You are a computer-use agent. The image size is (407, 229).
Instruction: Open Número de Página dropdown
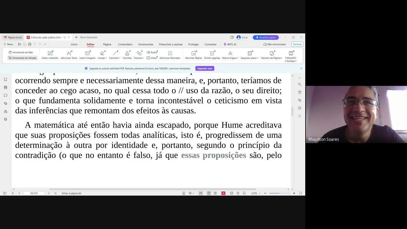point(272,55)
